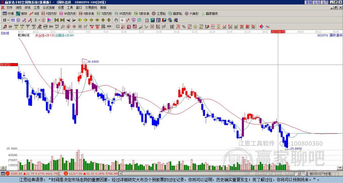Open 赢家服务 from toolbar

click(210, 13)
